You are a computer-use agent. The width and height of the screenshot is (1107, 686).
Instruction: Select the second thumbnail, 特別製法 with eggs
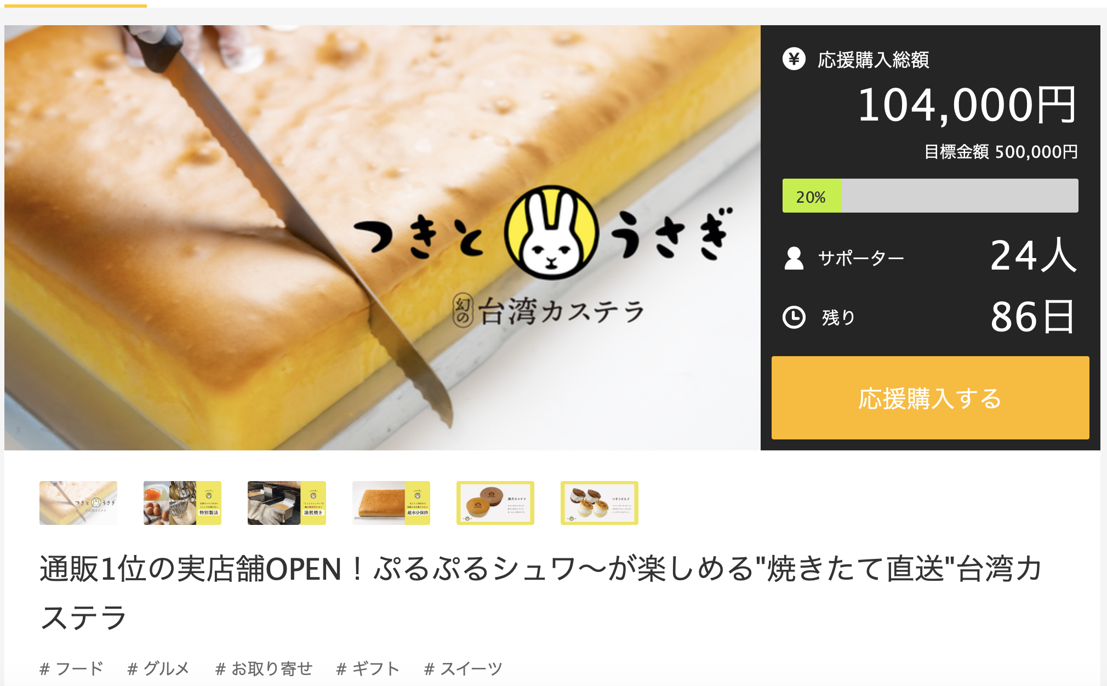182,503
